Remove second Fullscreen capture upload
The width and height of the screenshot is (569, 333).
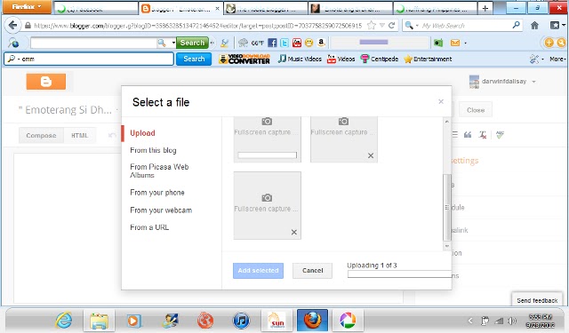point(371,155)
